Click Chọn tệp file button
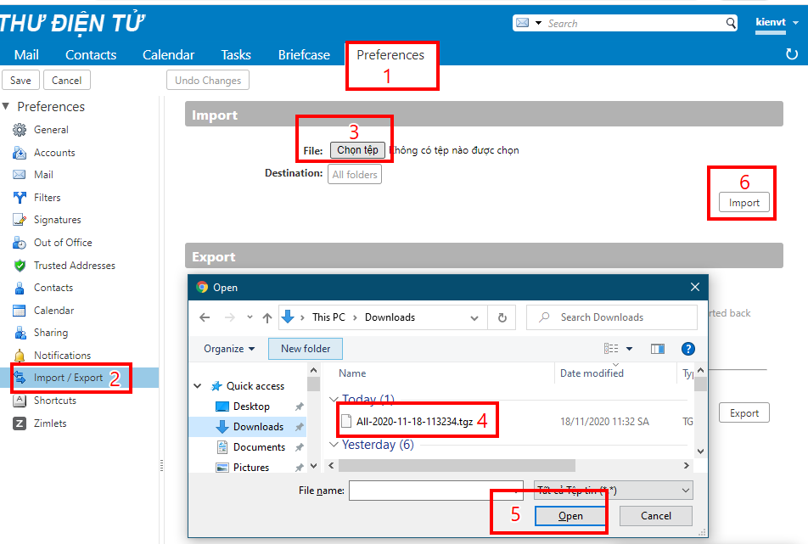The height and width of the screenshot is (544, 808). coord(357,150)
